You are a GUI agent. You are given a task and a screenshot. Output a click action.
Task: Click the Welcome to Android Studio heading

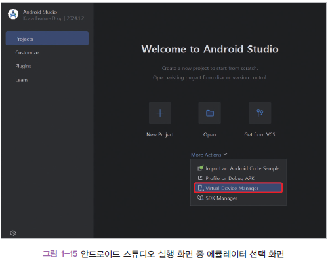pos(210,49)
